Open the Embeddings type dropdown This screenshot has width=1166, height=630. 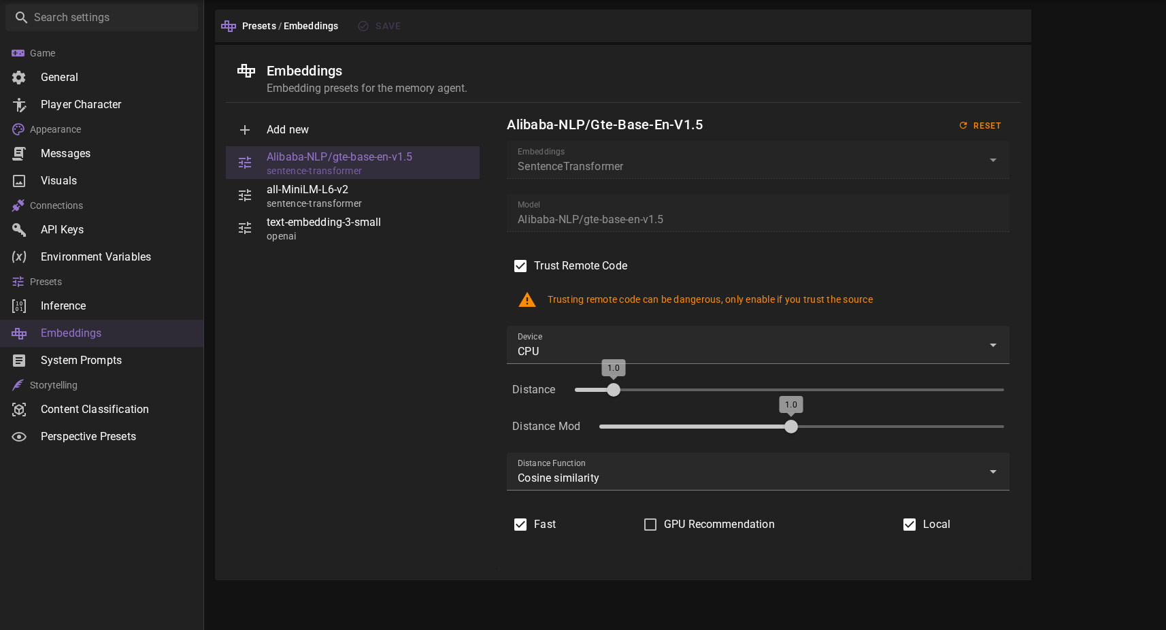tap(758, 160)
